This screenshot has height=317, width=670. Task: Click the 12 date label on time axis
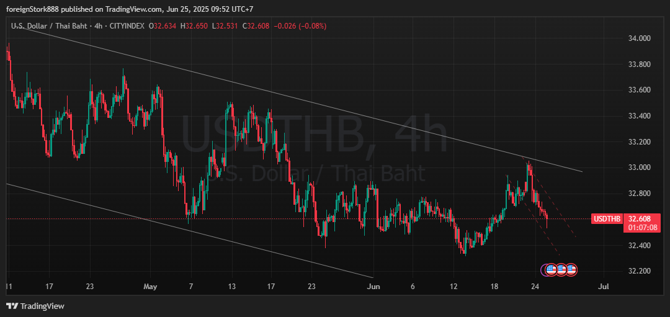[x=453, y=287]
